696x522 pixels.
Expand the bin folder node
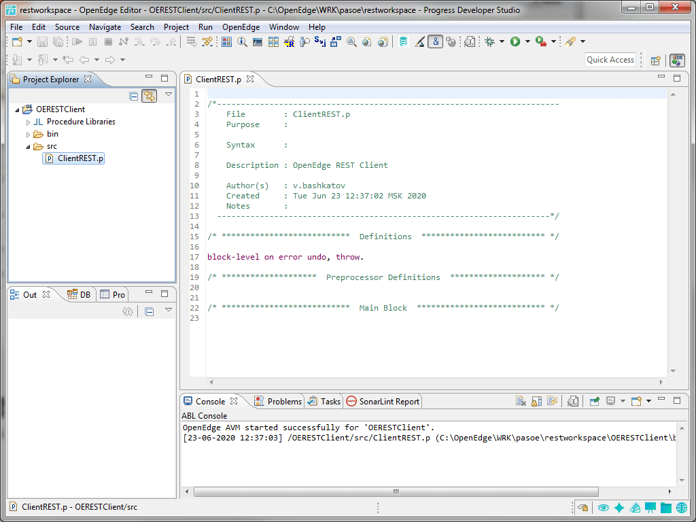29,135
